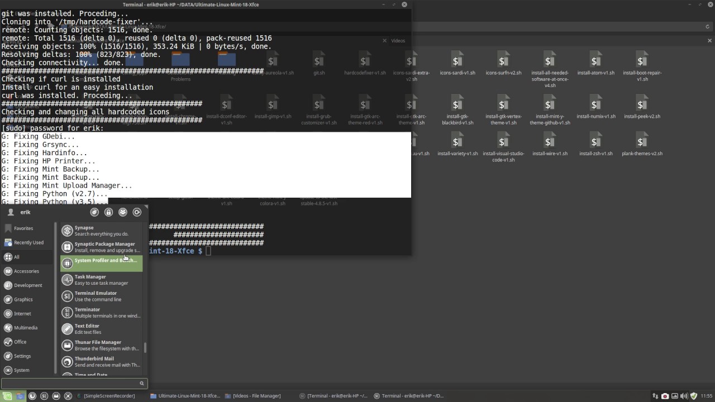The height and width of the screenshot is (402, 715).
Task: Click the application list scrollbar in the menu
Action: coord(145,347)
